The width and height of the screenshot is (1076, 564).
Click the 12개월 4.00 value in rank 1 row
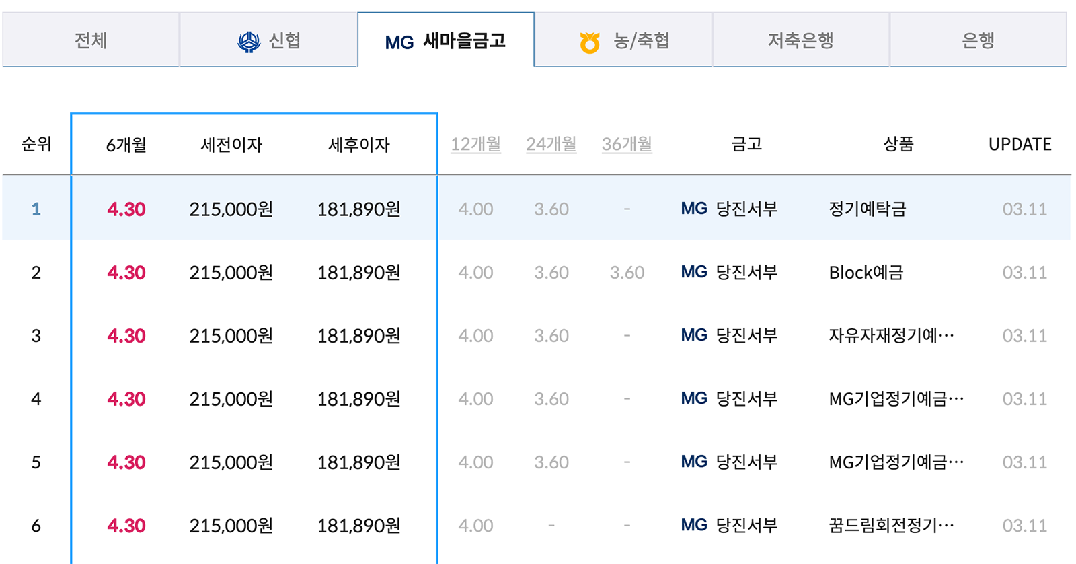(x=475, y=209)
